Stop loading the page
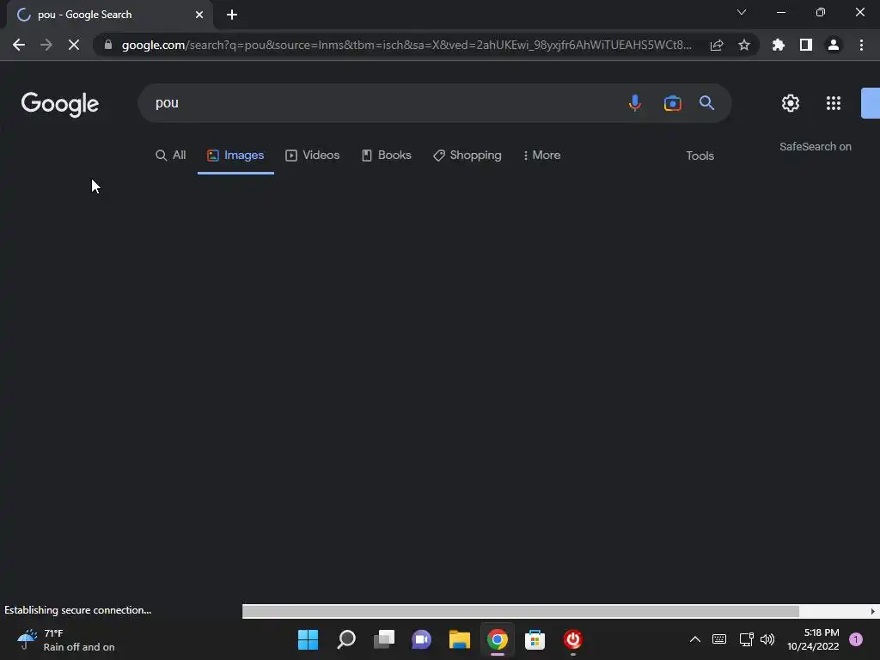This screenshot has width=880, height=660. tap(74, 45)
